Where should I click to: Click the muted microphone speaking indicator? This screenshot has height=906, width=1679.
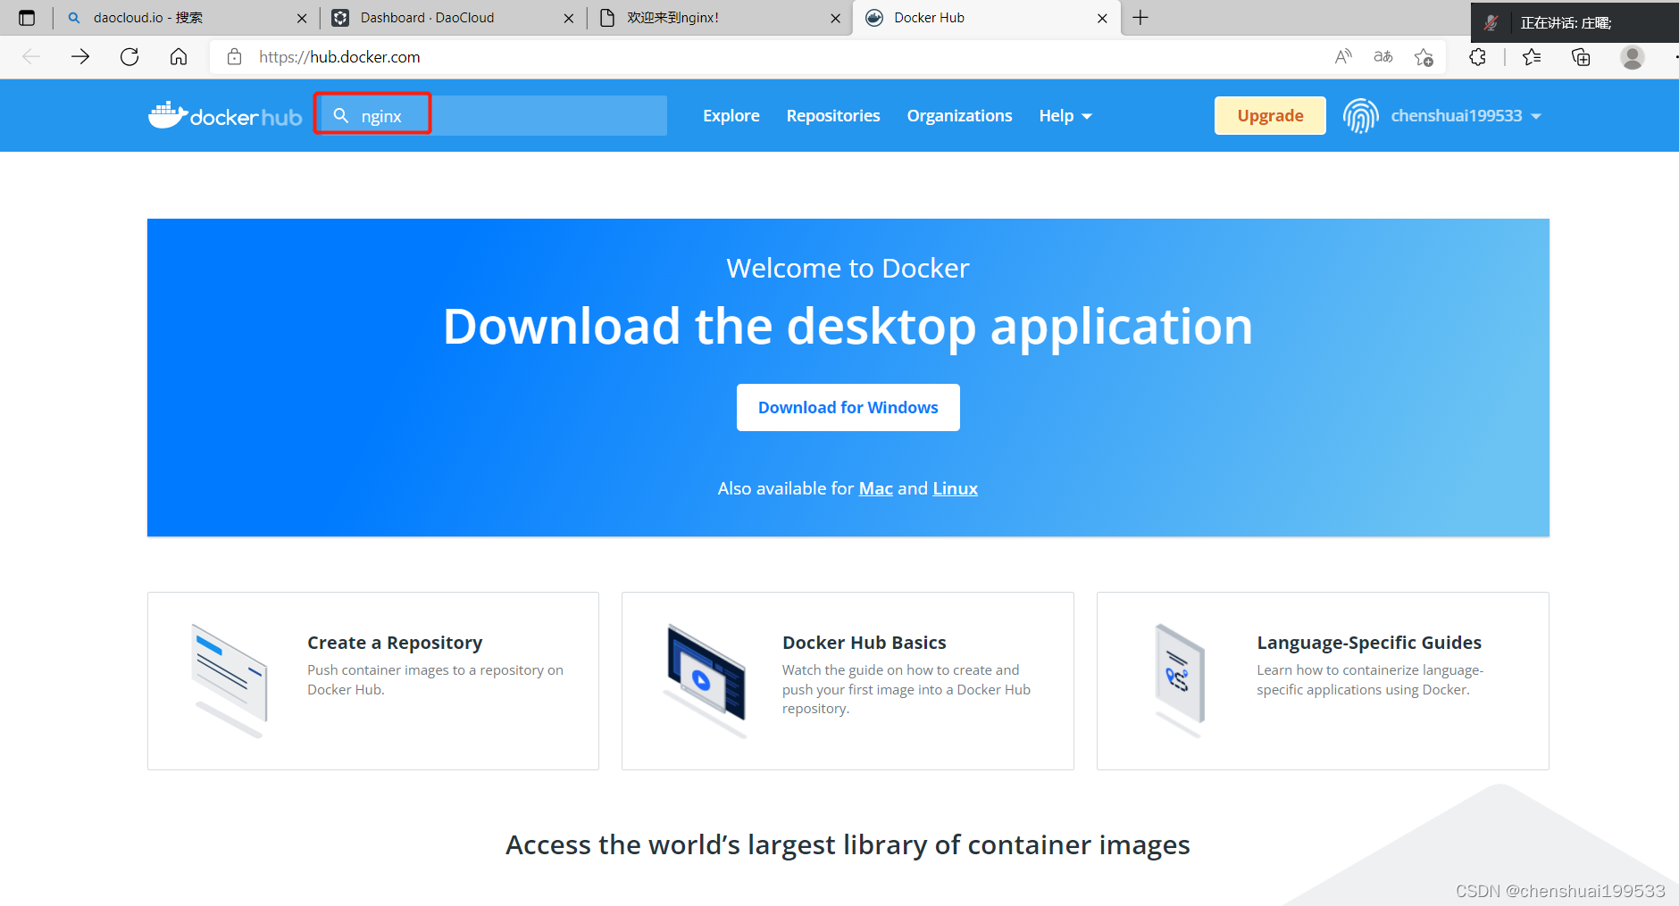pos(1491,23)
